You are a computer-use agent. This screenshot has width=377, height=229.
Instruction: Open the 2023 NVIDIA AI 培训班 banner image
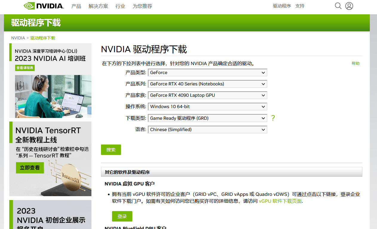50,81
